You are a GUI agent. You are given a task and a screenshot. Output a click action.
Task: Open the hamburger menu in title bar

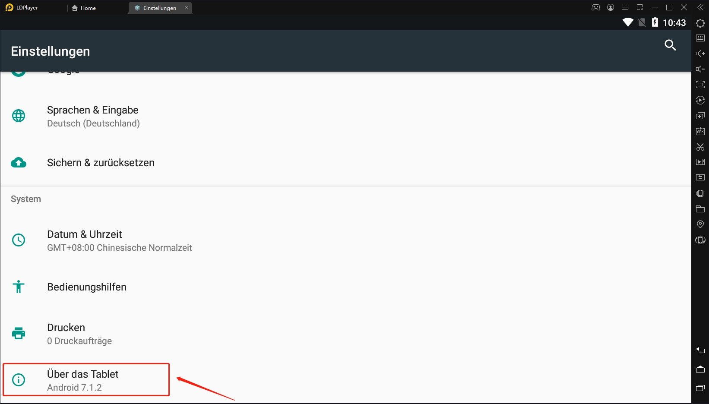[625, 7]
